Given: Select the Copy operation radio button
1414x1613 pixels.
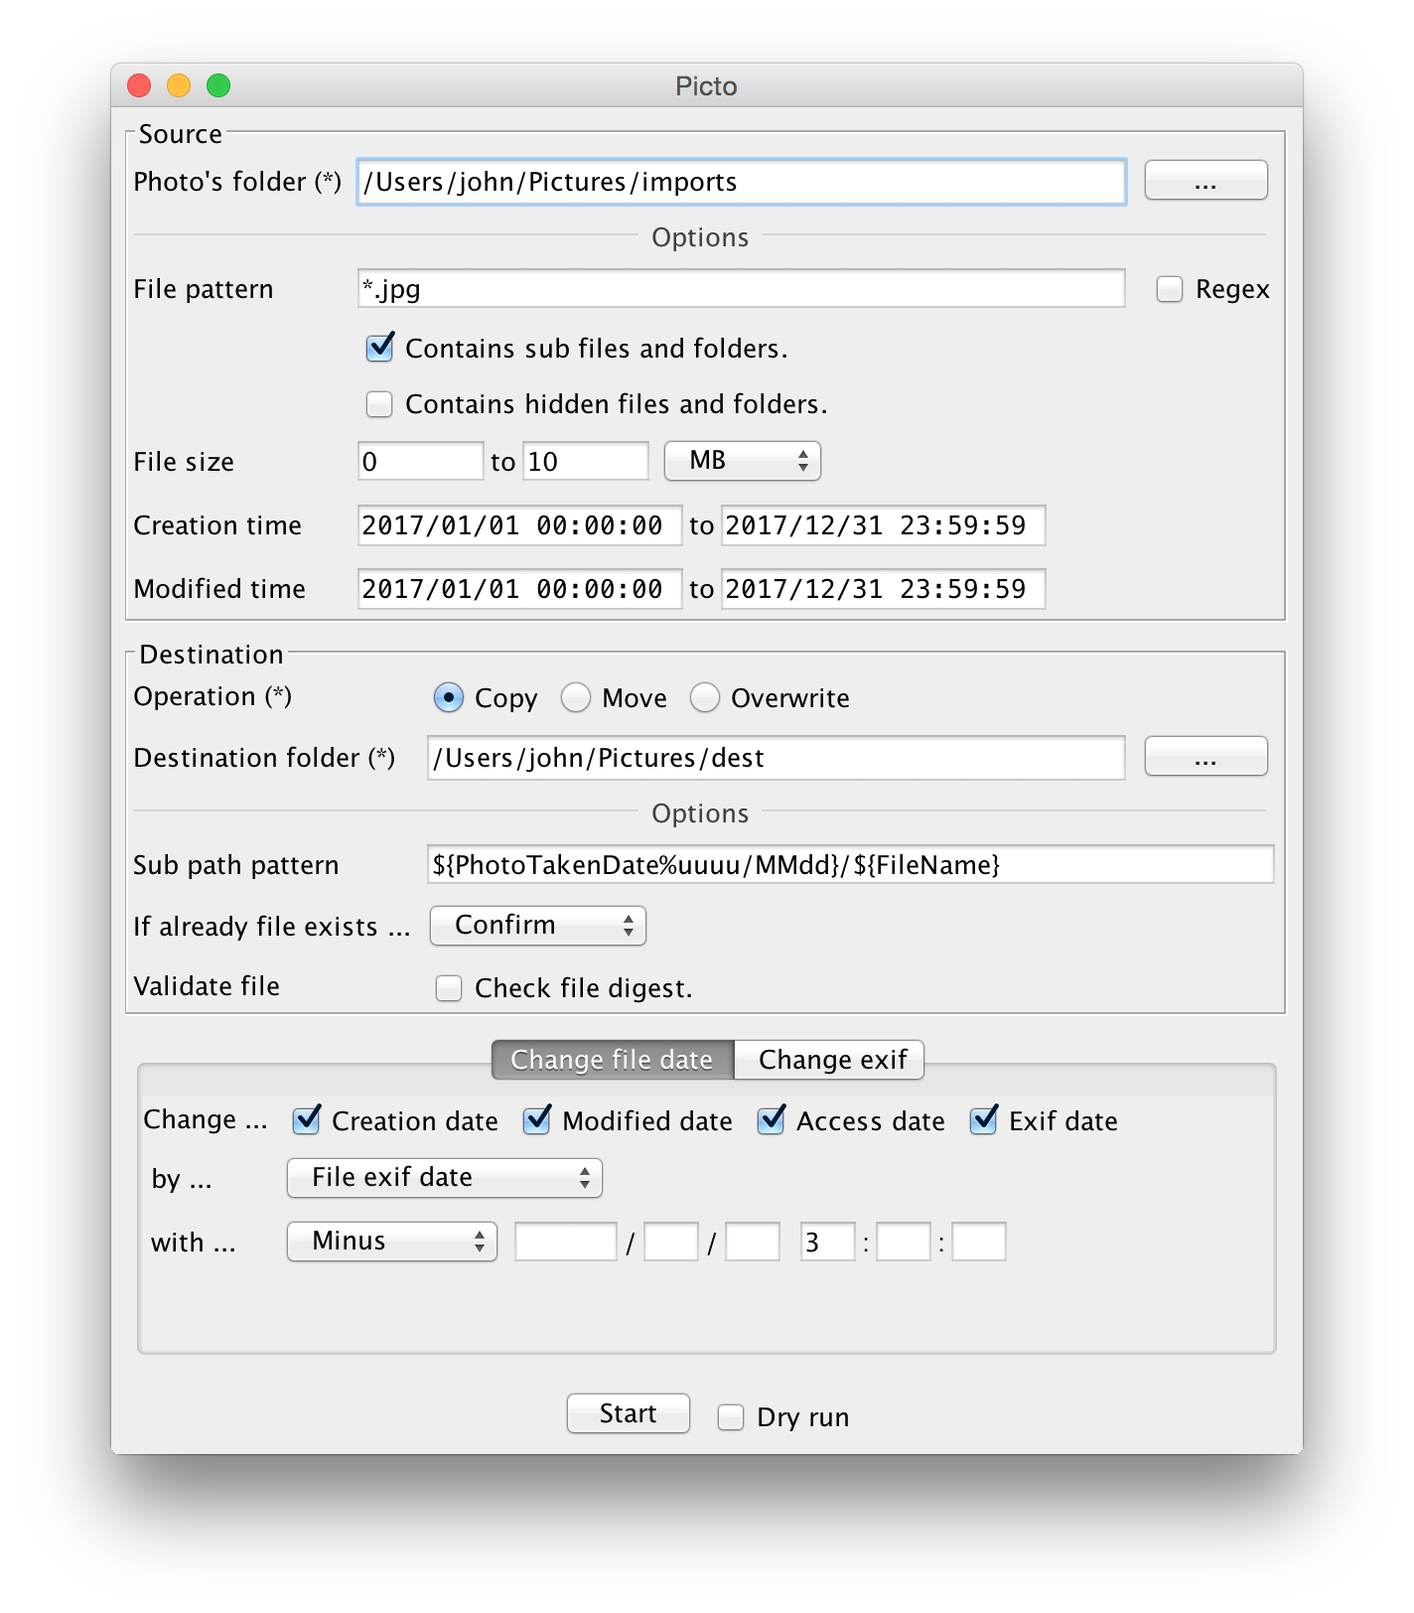Looking at the screenshot, I should tap(449, 698).
